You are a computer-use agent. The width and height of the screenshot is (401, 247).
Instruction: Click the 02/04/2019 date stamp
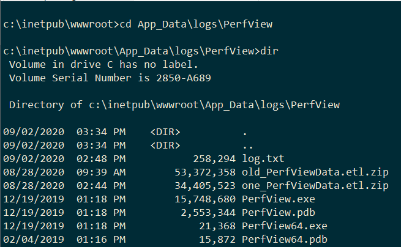click(x=34, y=238)
